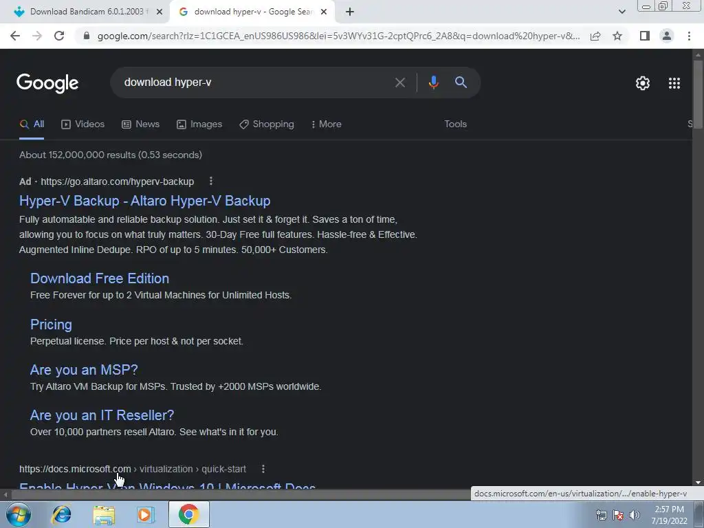Switch to Images results
This screenshot has height=528, width=704.
(x=199, y=124)
